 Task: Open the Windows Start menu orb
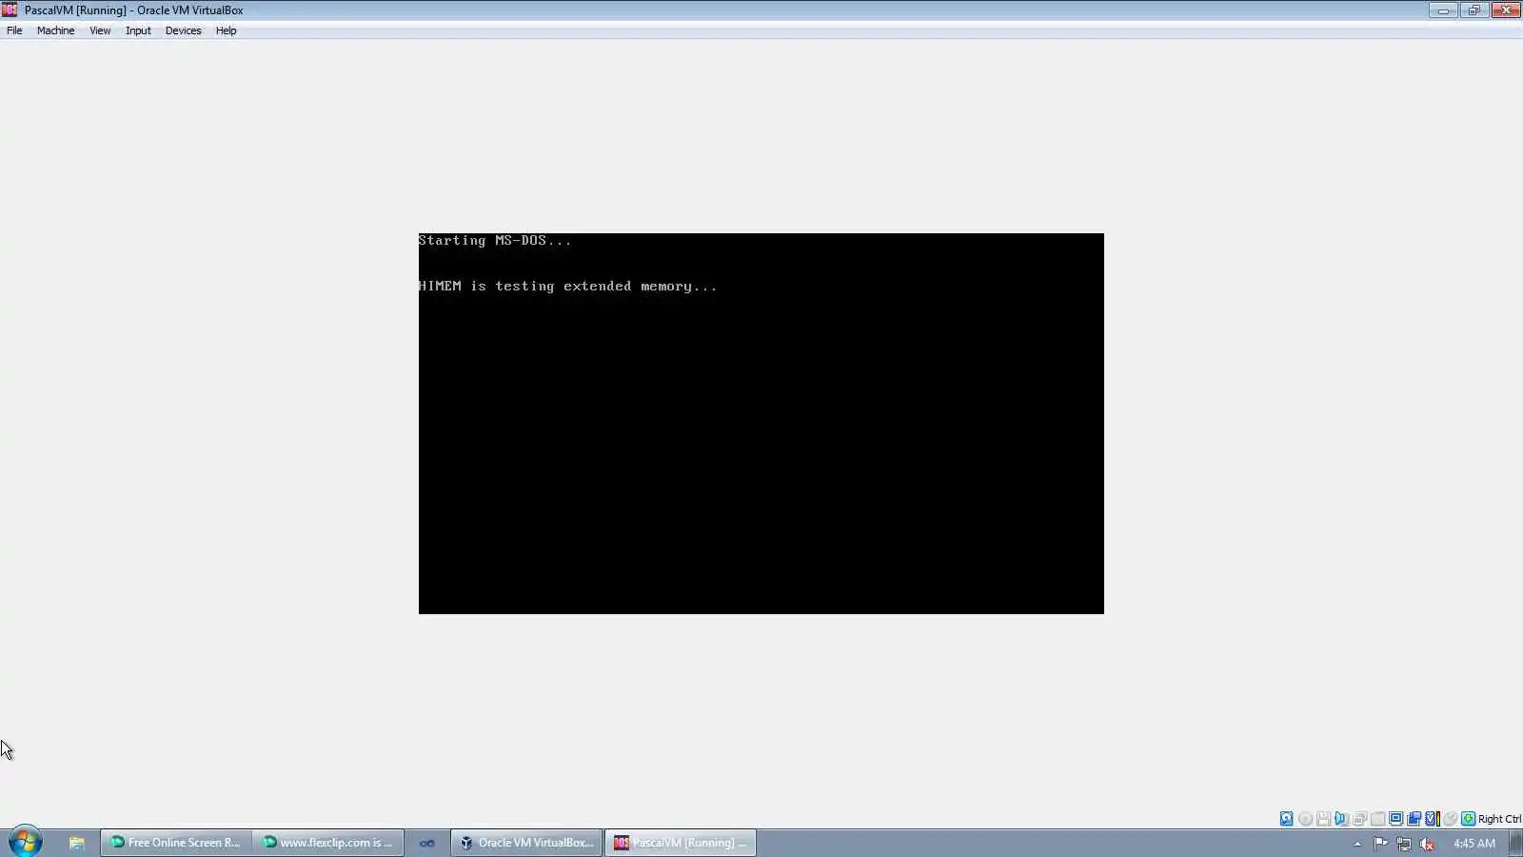coord(26,842)
